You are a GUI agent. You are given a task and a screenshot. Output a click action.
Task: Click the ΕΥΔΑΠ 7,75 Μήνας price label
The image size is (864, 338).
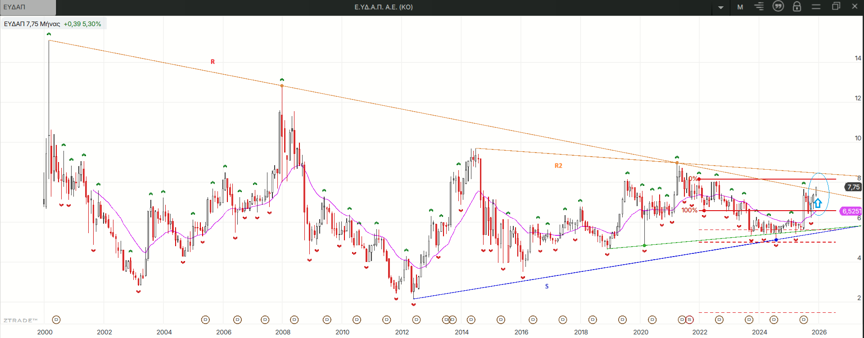point(32,24)
